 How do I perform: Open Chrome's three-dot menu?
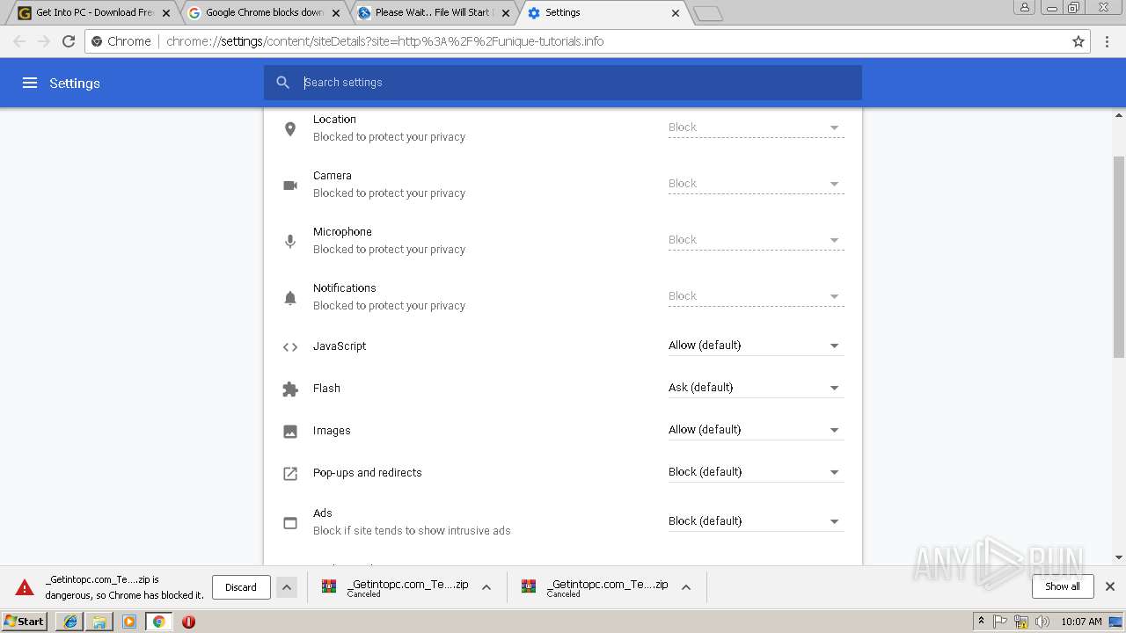click(x=1106, y=41)
